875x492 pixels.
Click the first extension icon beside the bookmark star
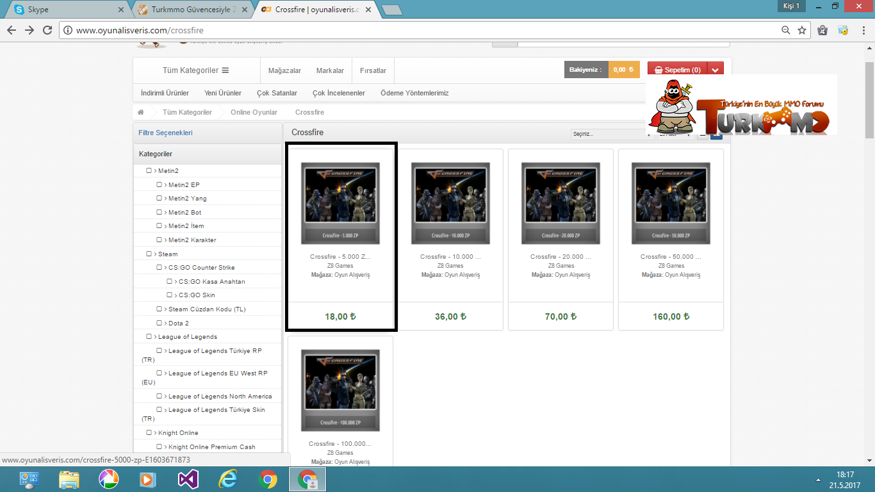coord(823,30)
